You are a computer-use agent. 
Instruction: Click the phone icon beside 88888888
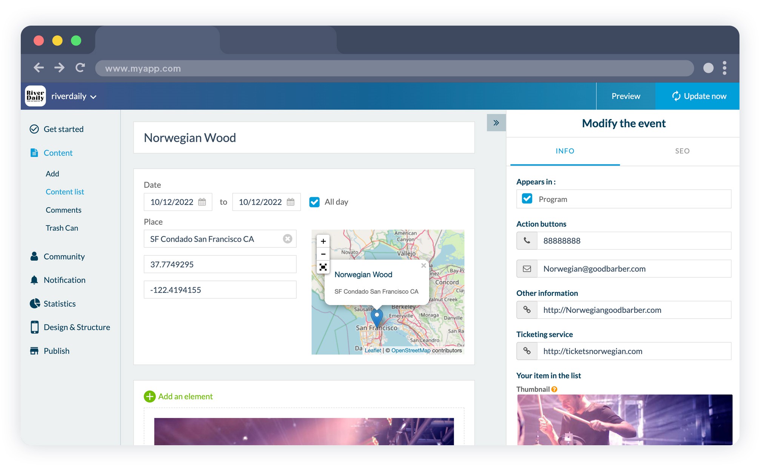(527, 241)
